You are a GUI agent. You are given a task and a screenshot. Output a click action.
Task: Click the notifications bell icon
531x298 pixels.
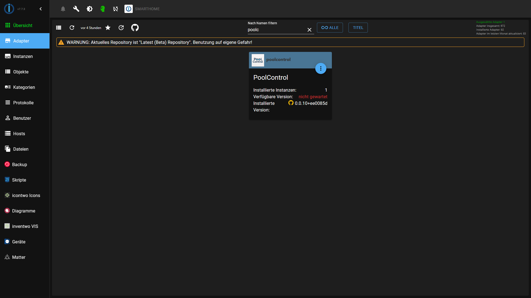63,9
